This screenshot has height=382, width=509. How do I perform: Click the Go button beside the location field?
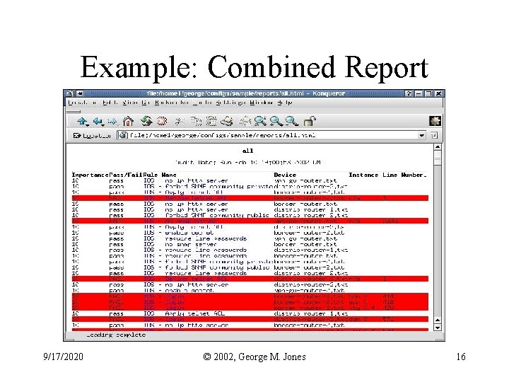(434, 135)
